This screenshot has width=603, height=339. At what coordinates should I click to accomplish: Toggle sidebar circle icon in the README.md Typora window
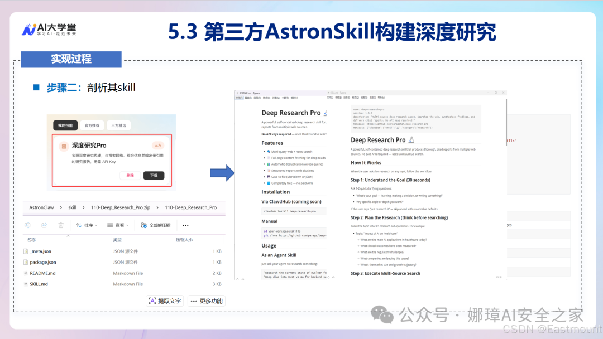[x=237, y=279]
